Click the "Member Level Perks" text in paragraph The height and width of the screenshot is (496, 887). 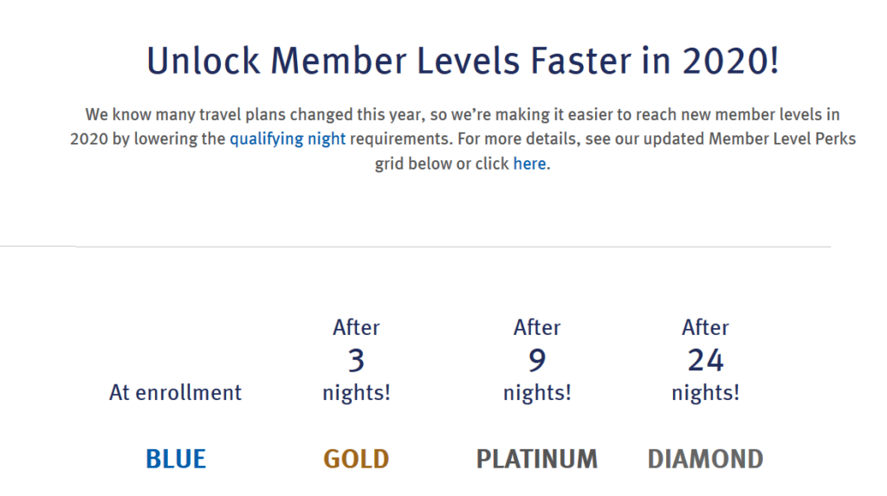(782, 139)
